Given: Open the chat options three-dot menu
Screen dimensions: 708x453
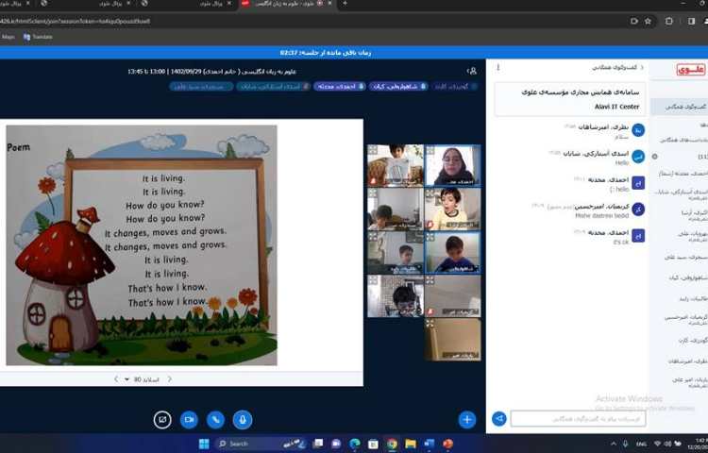Looking at the screenshot, I should pyautogui.click(x=498, y=68).
